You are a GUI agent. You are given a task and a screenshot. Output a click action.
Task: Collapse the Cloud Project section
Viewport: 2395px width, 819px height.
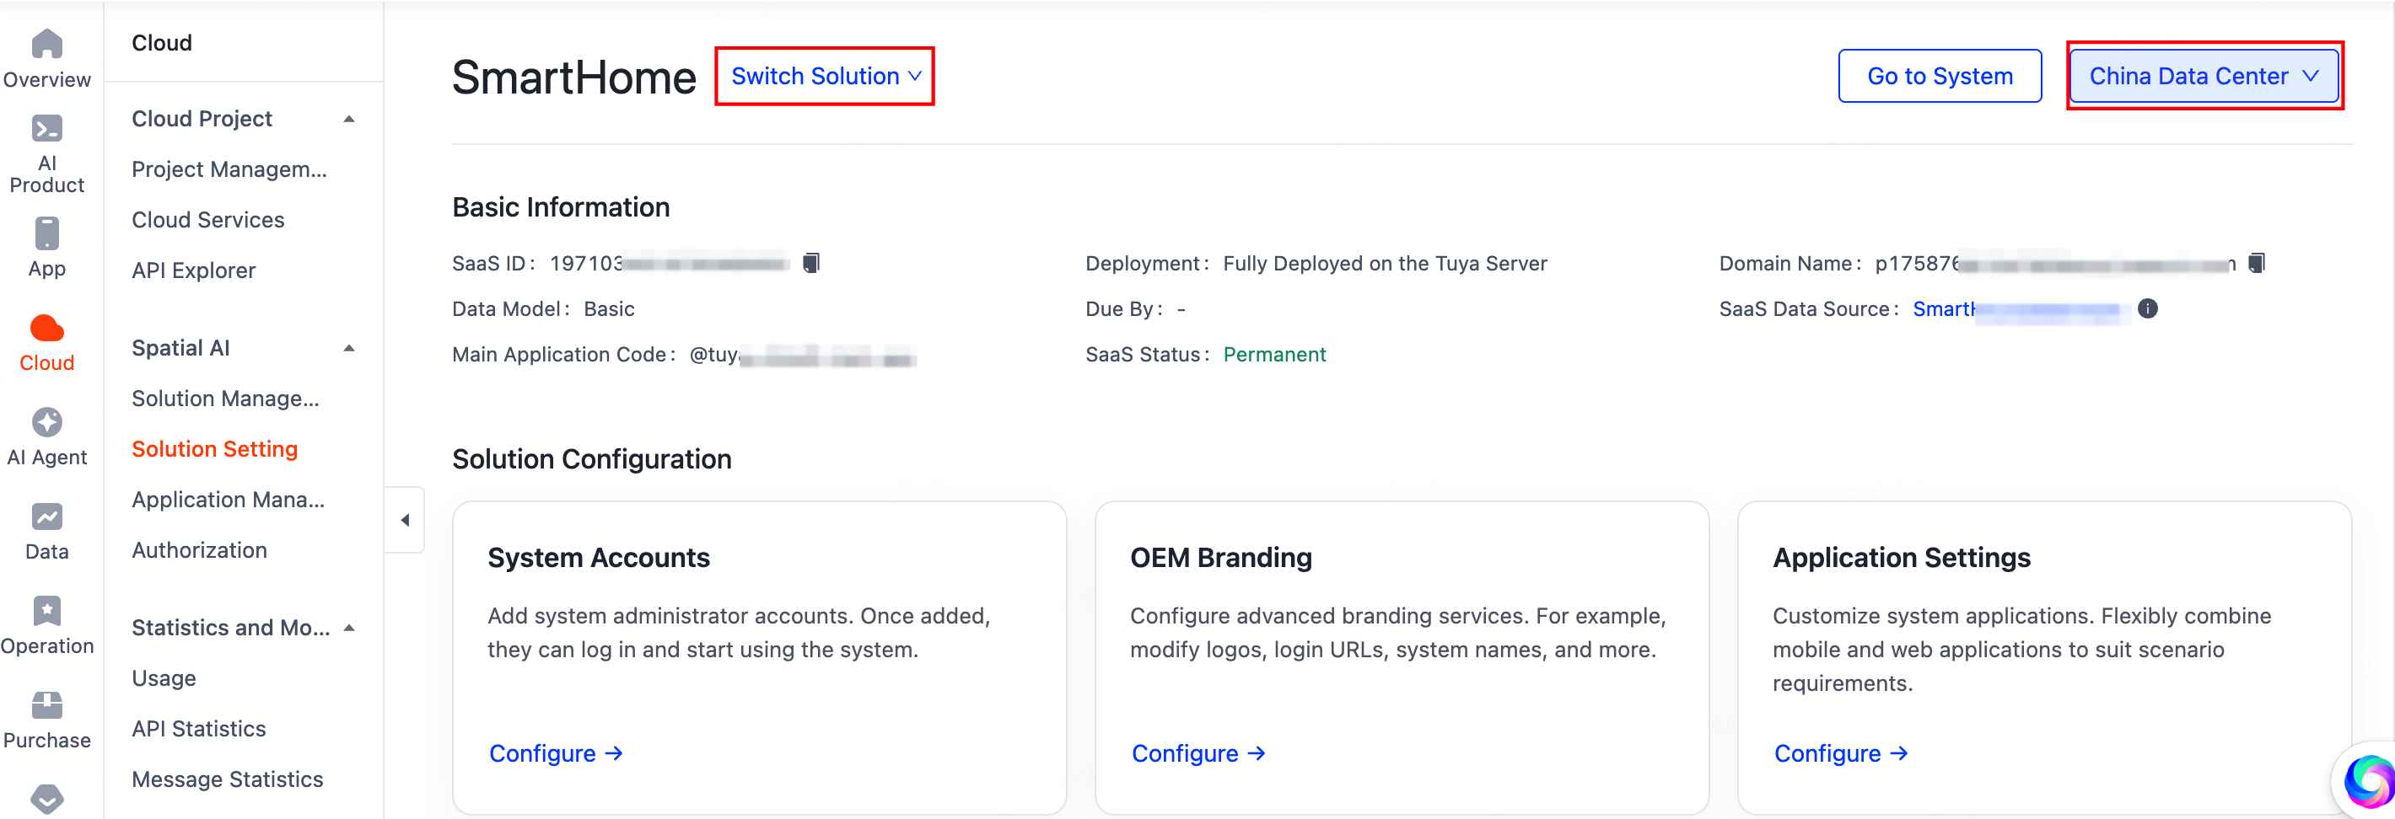[x=350, y=119]
